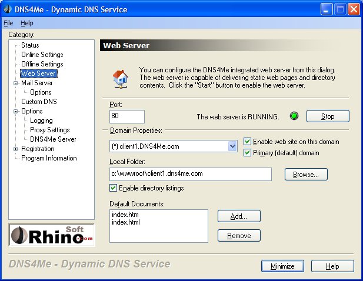Select Custom DNS category

pos(39,102)
